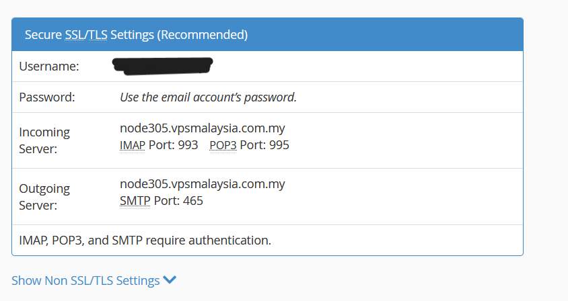Click the IMAP port number 993
Screen dimensions: 568x301
click(x=188, y=144)
